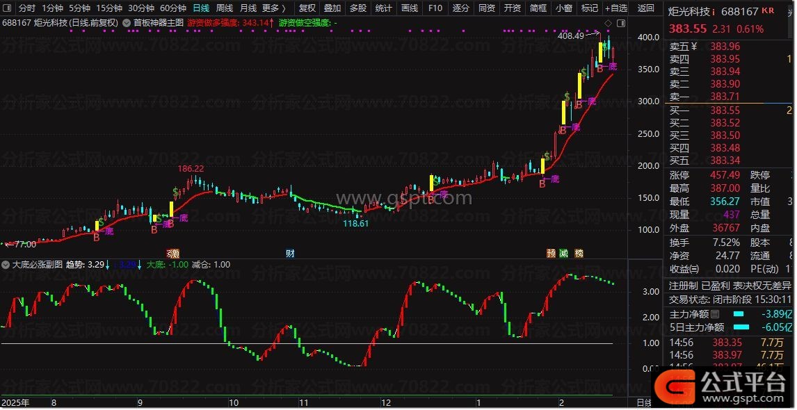The height and width of the screenshot is (410, 797).
Task: Click the diamond marker icon above chart
Action: [608, 24]
